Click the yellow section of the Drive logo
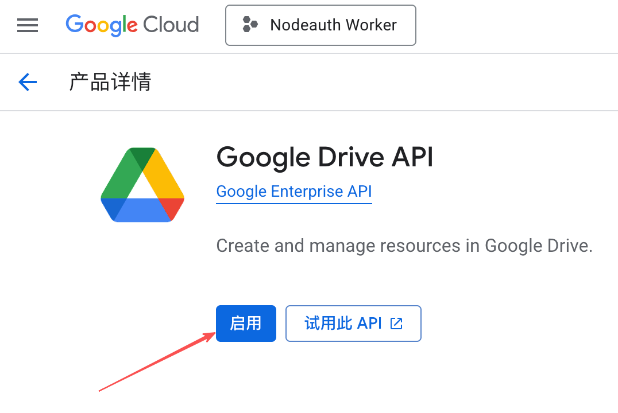Viewport: 618px width, 413px height. (x=164, y=175)
